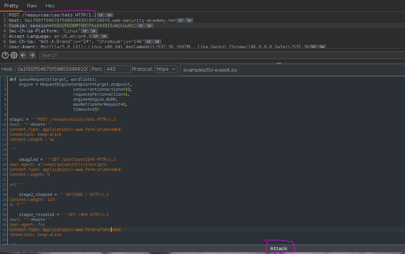Go to next search match arrow
This screenshot has height=254, width=405.
32,55
